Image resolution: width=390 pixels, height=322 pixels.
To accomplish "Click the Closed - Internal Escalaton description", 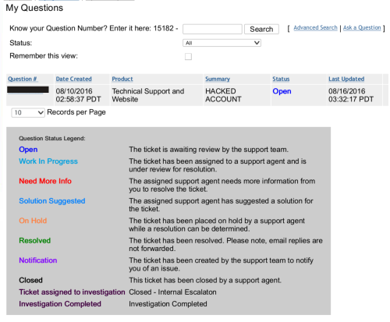I will tap(172, 292).
